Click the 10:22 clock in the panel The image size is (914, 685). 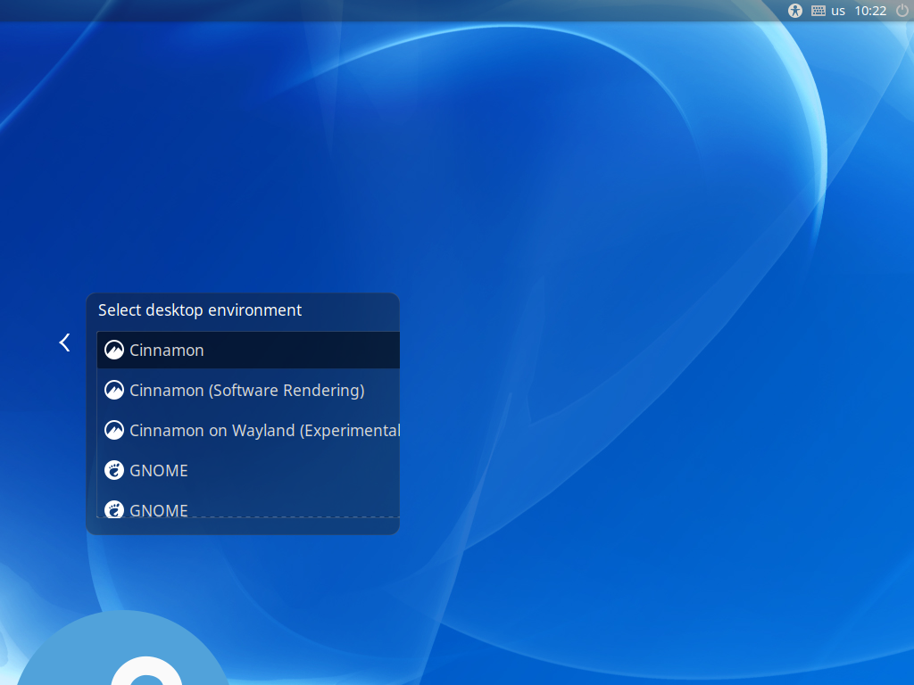tap(870, 11)
